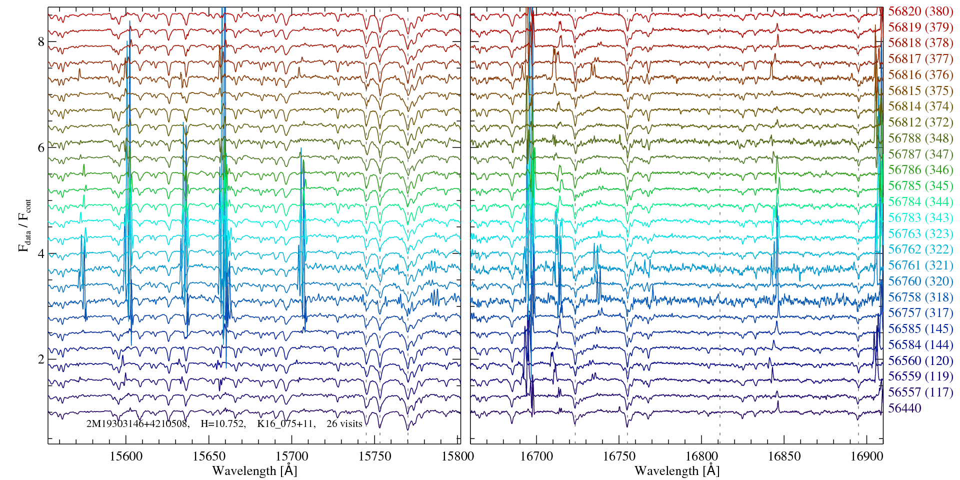Click the y-axis tick label 6
960x480 pixels.
click(x=41, y=148)
